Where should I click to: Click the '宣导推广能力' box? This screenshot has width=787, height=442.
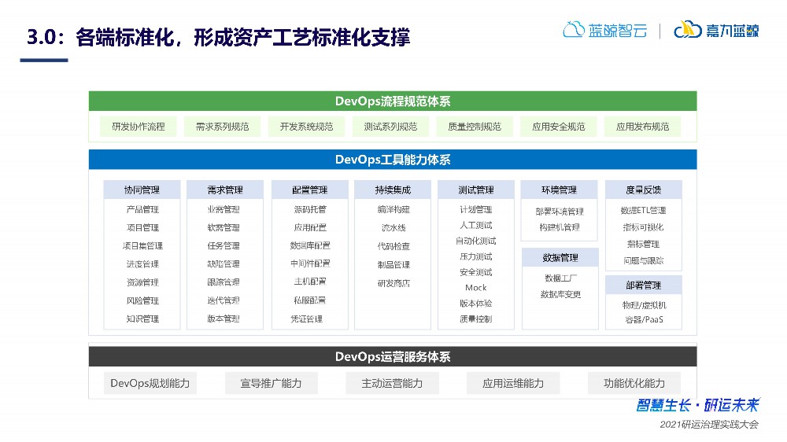point(271,383)
